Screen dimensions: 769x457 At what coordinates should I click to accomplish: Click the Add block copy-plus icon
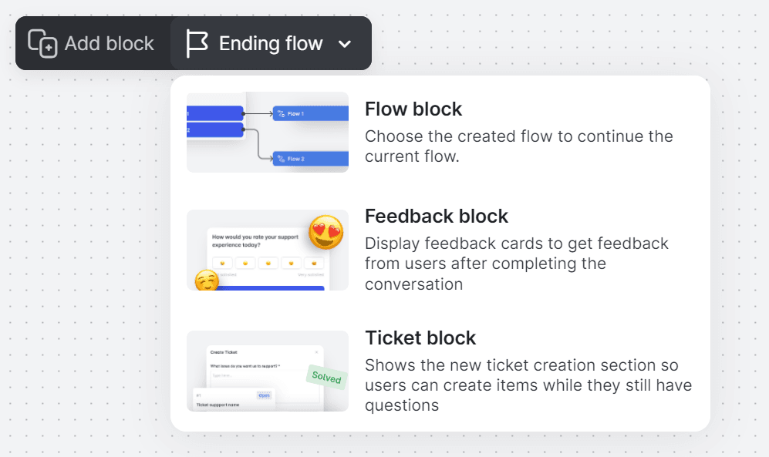(42, 44)
